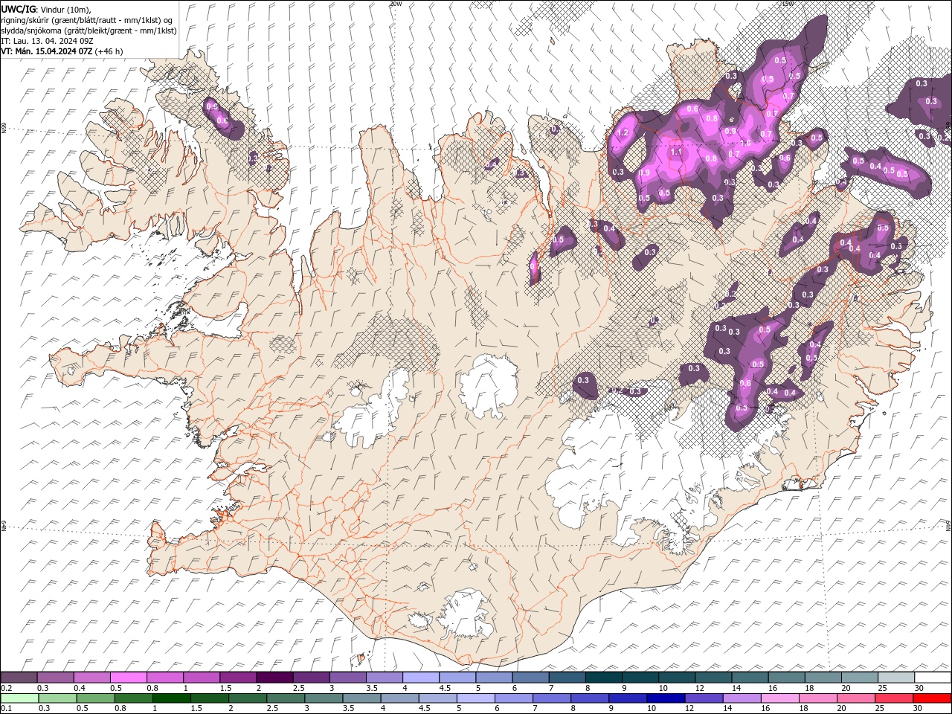
Task: Click the pale green 0.1 rain legend swatch
Action: [20, 698]
